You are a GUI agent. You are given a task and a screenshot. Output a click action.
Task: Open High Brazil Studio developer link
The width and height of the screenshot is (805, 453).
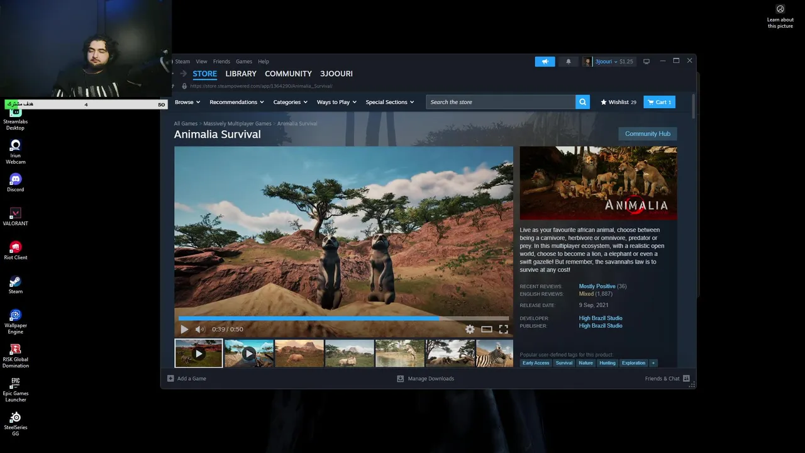pos(601,318)
